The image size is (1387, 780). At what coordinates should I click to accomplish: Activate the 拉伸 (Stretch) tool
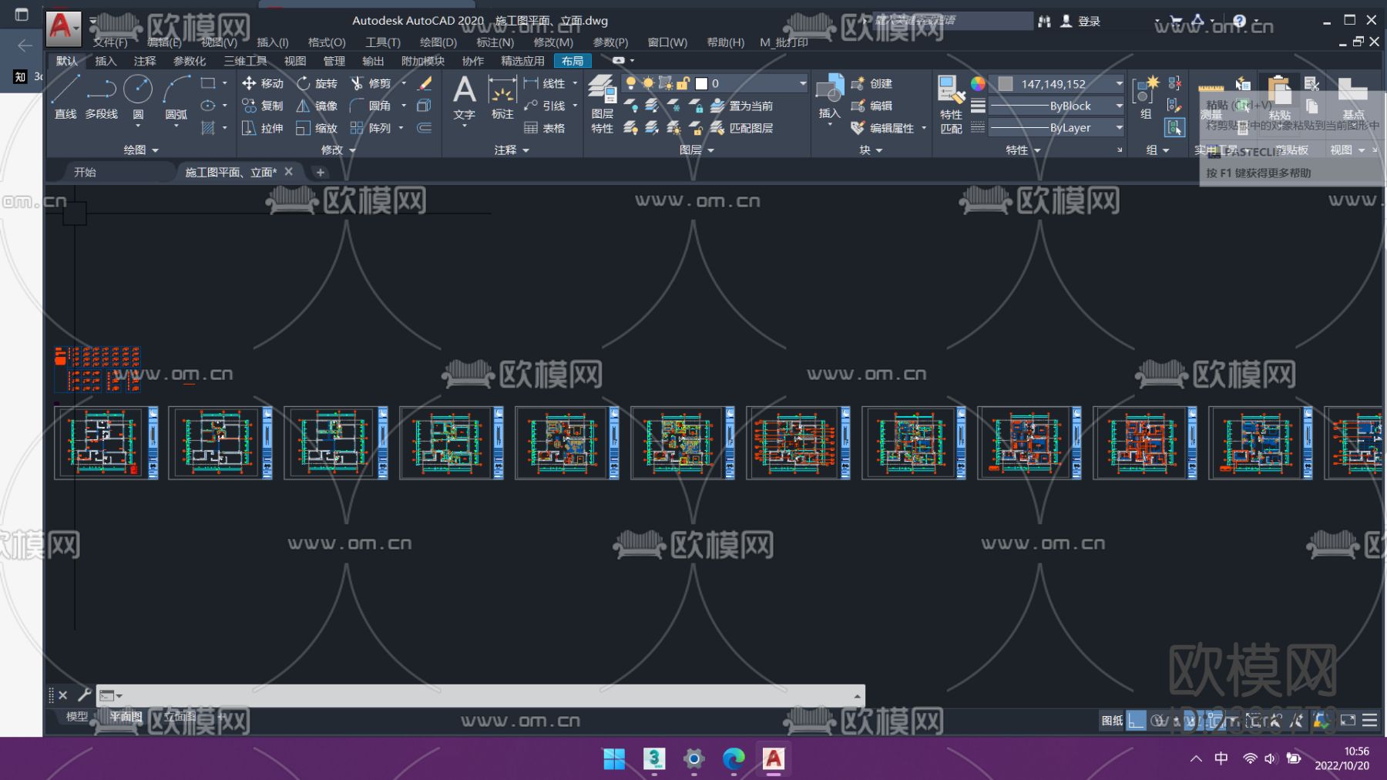[263, 128]
